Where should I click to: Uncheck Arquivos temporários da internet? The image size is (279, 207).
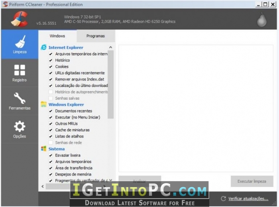tap(51, 54)
